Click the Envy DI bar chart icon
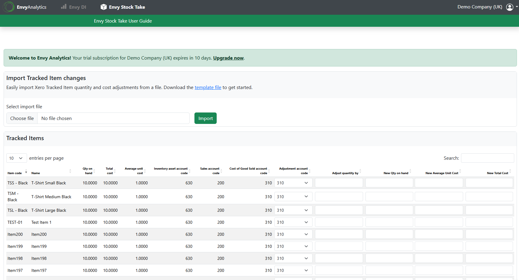 coord(64,7)
